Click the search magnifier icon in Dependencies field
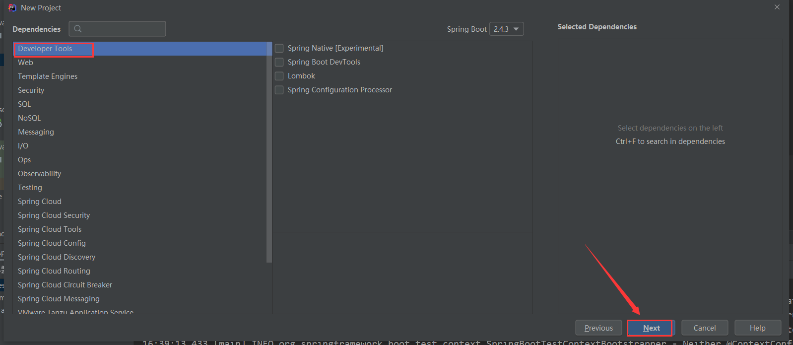793x345 pixels. [78, 29]
